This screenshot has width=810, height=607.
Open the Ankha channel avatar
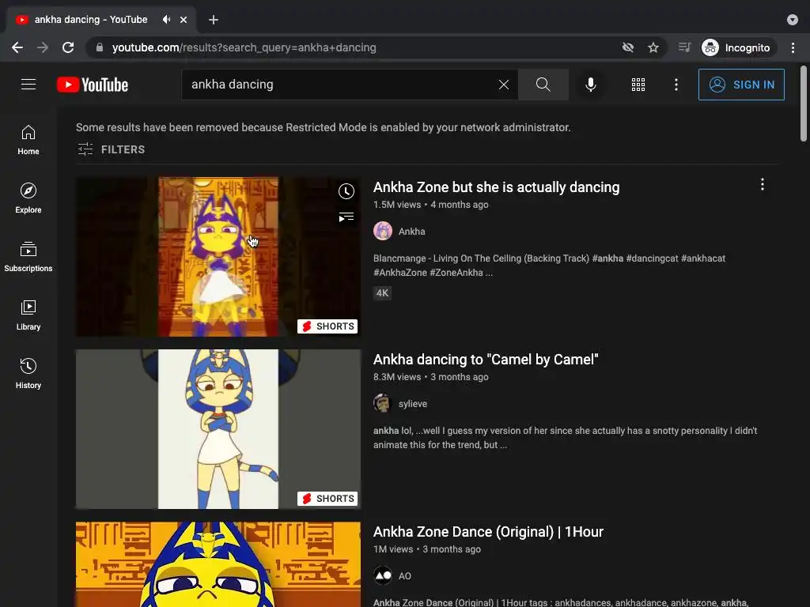[383, 232]
